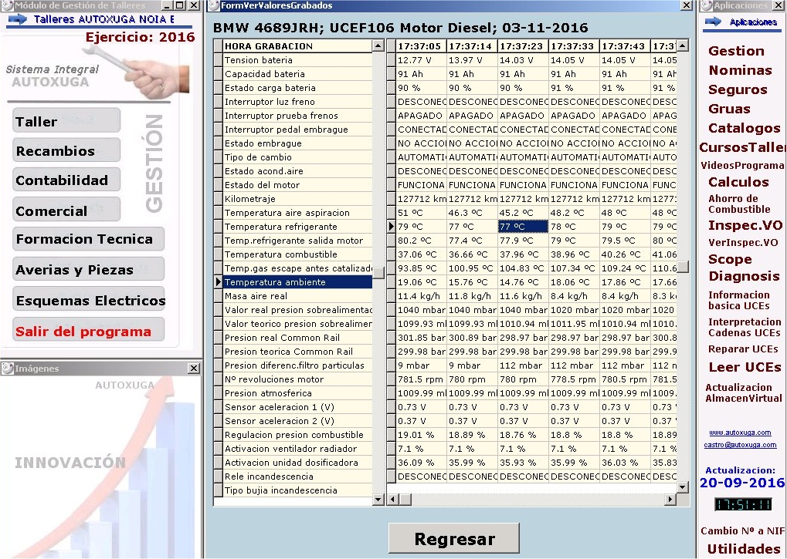Select the Tension bateria row

pyautogui.click(x=297, y=60)
